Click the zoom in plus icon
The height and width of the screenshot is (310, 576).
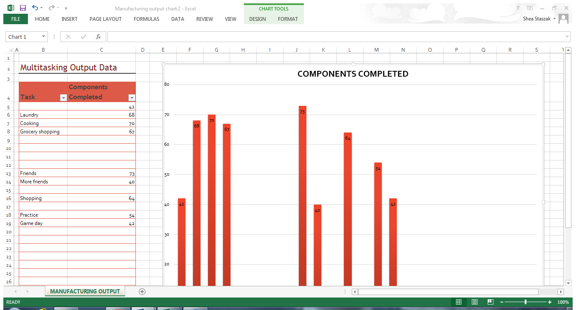point(550,302)
